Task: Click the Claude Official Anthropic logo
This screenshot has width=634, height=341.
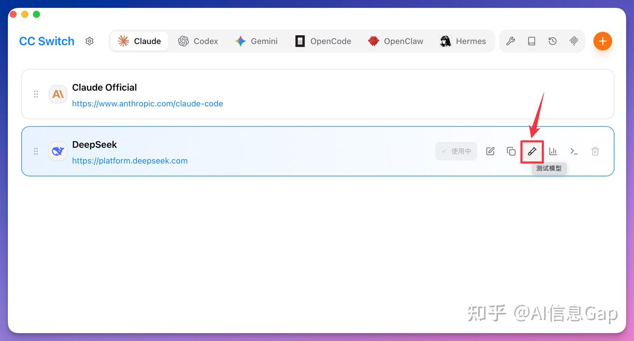Action: pyautogui.click(x=58, y=94)
